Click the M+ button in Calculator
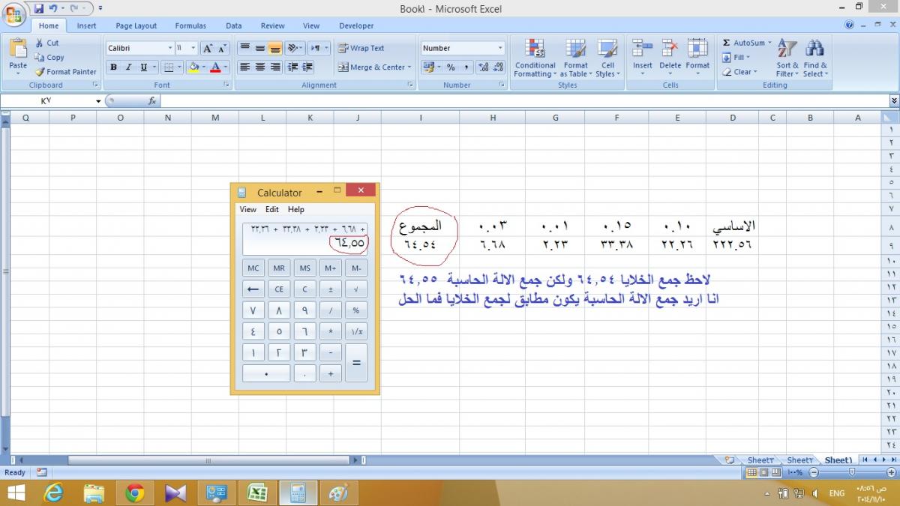The width and height of the screenshot is (900, 506). 330,268
